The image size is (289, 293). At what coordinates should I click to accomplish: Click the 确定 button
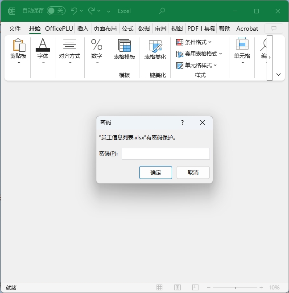156,172
